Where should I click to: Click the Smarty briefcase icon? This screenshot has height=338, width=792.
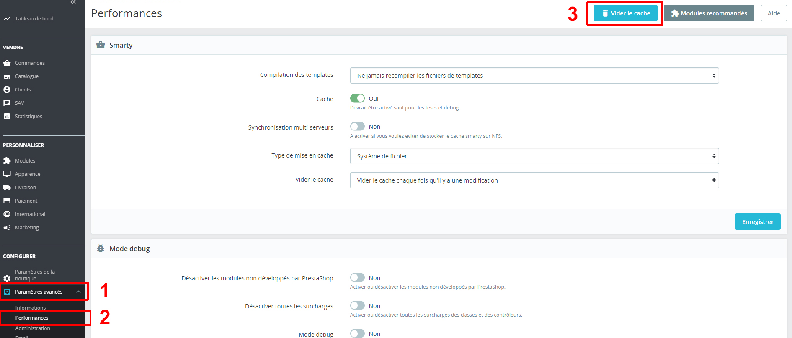click(101, 45)
